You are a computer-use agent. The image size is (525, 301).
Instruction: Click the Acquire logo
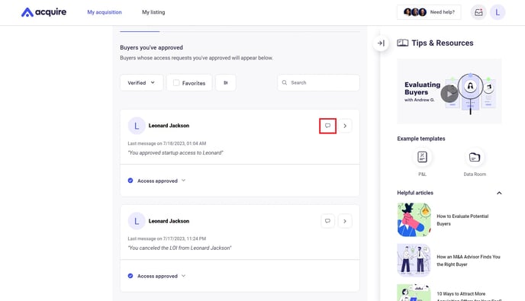click(x=43, y=12)
